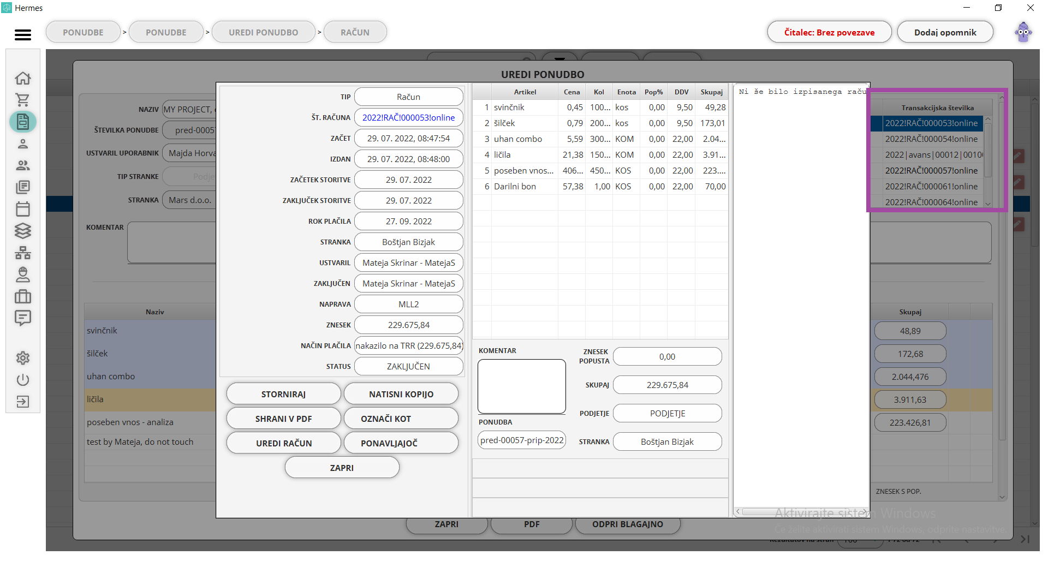This screenshot has width=1048, height=561.
Task: Open the network hierarchy sidebar icon
Action: coord(23,253)
